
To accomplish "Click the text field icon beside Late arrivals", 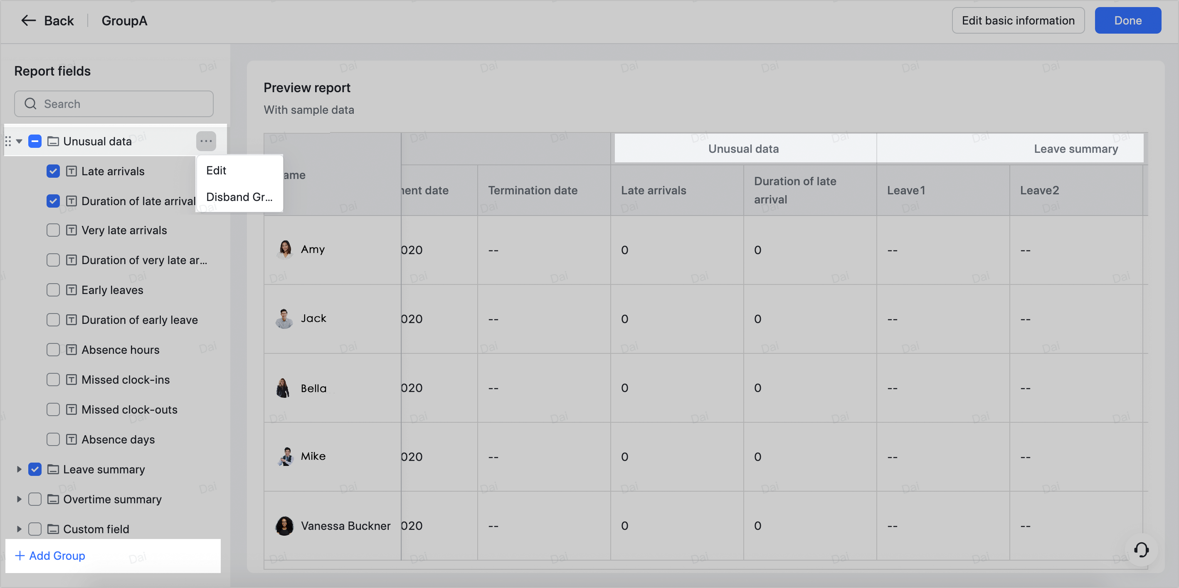I will pos(72,171).
